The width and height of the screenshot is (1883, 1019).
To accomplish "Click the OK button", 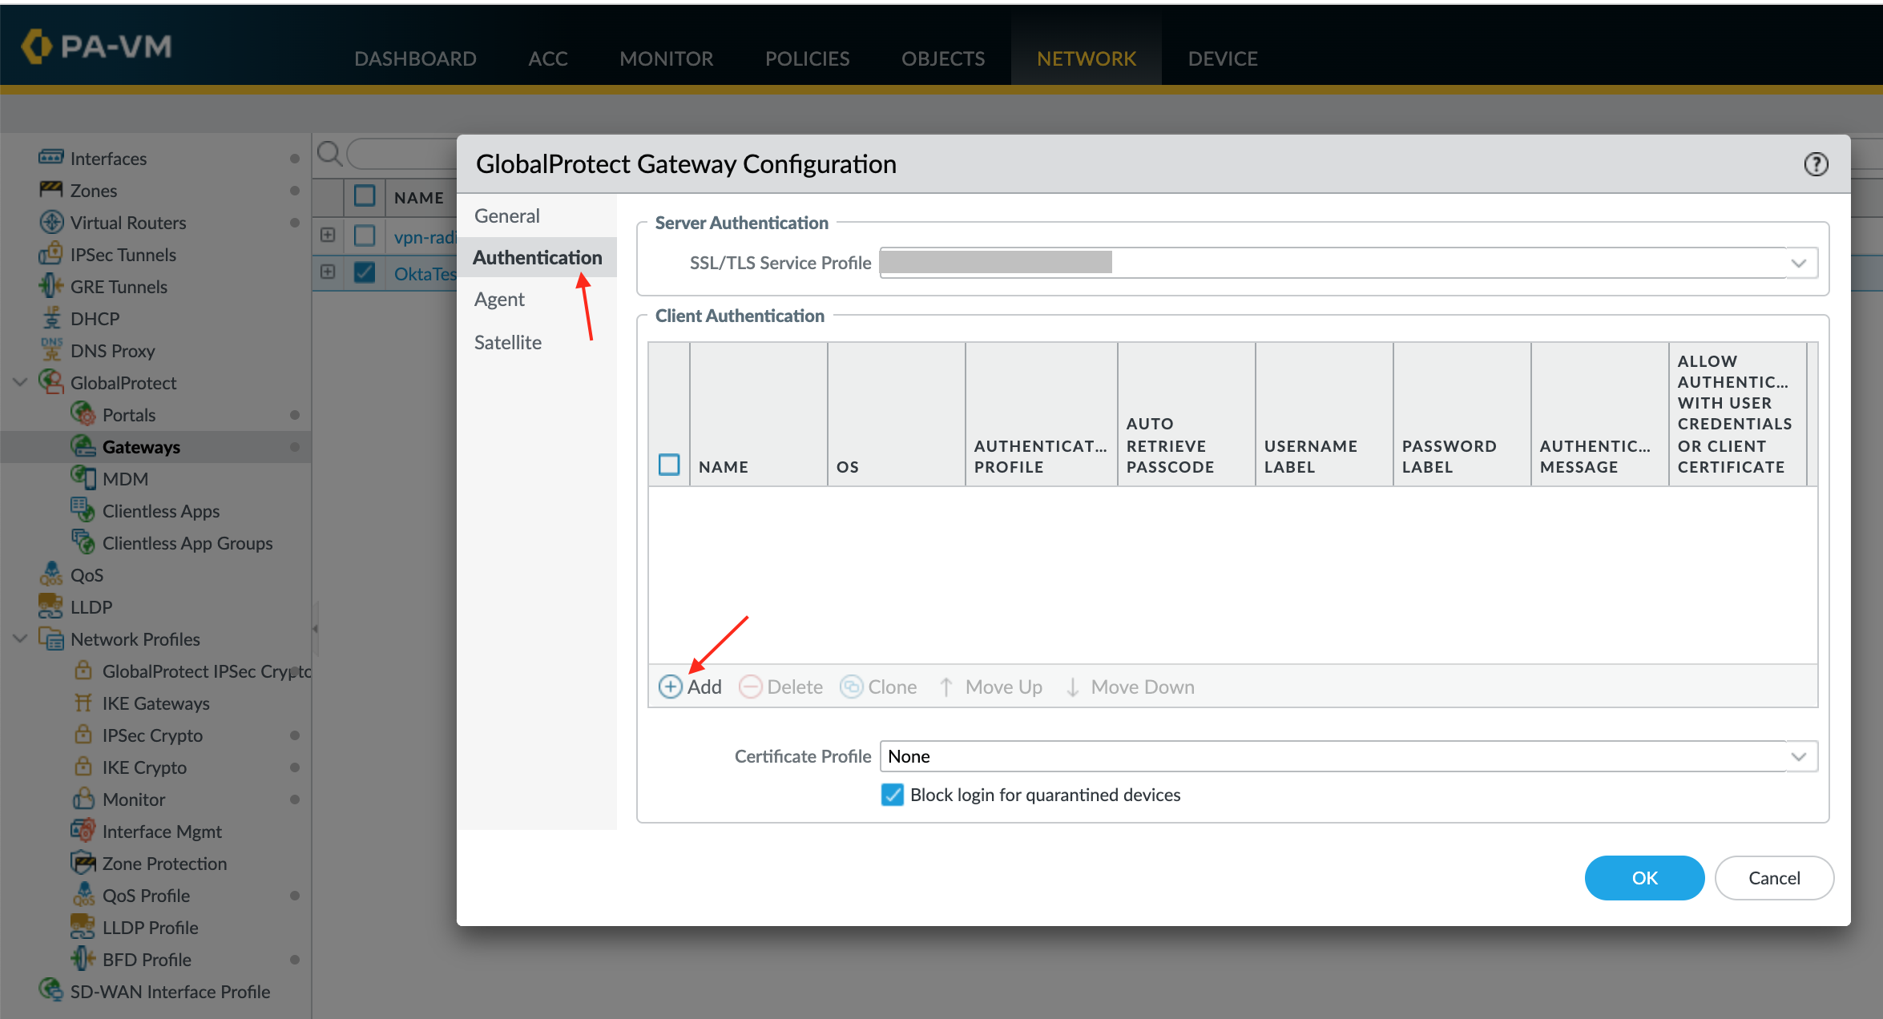I will 1643,878.
